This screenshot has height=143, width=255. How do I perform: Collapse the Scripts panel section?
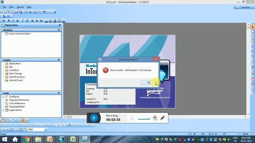pyautogui.click(x=59, y=60)
